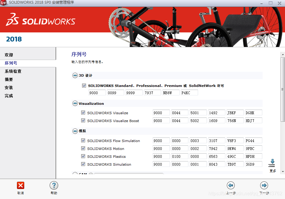Click the SOLIDWORKS title bar app icon

click(3, 3)
